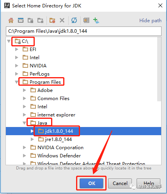Collapse the C:\ drive node
Viewport: 167px width, 194px height.
9,41
